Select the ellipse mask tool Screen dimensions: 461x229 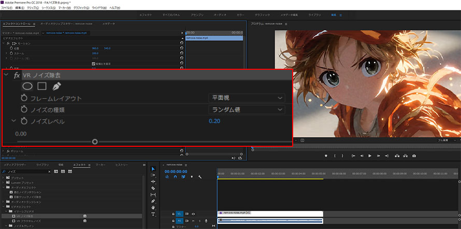[27, 86]
